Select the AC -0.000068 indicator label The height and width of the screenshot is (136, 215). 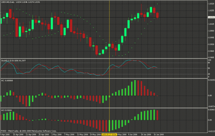(x=7, y=81)
